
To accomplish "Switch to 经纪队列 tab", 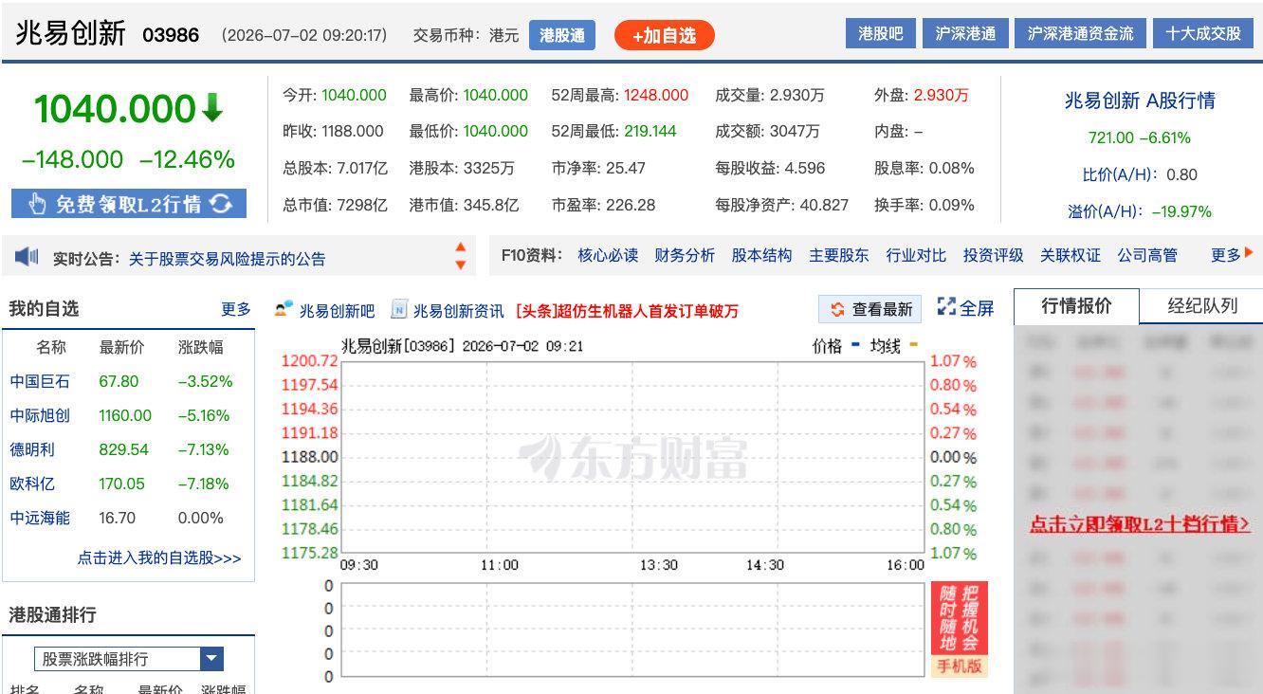I will (1202, 306).
